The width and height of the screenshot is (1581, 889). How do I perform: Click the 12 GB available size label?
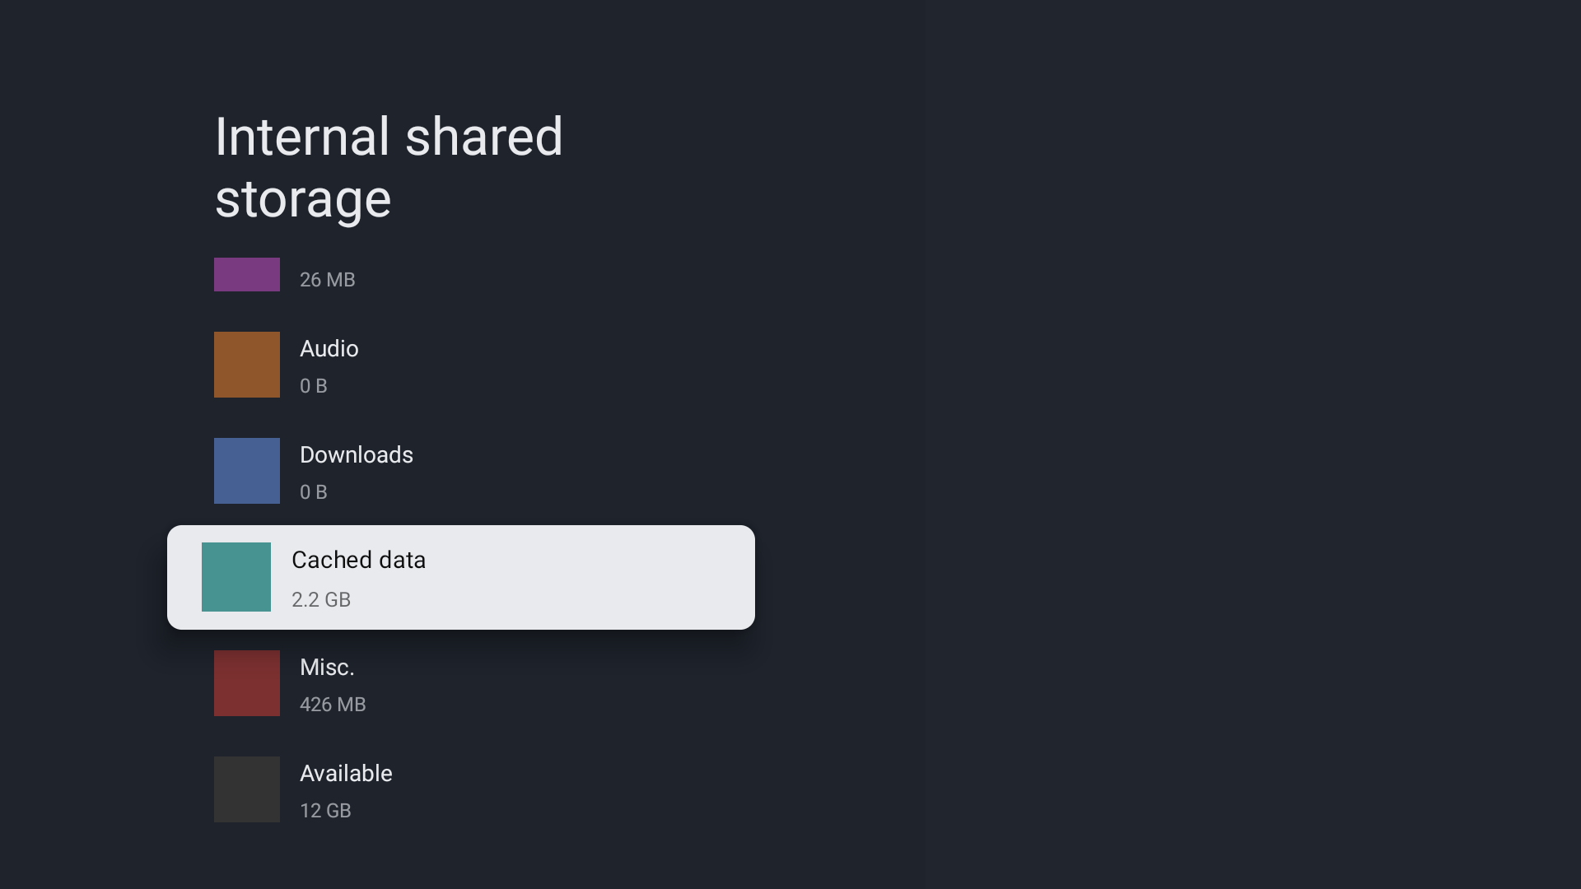click(325, 810)
